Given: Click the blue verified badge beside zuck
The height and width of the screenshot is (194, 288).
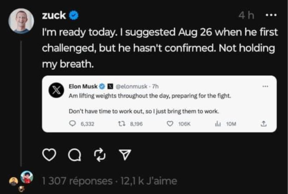Looking at the screenshot, I should tap(74, 15).
